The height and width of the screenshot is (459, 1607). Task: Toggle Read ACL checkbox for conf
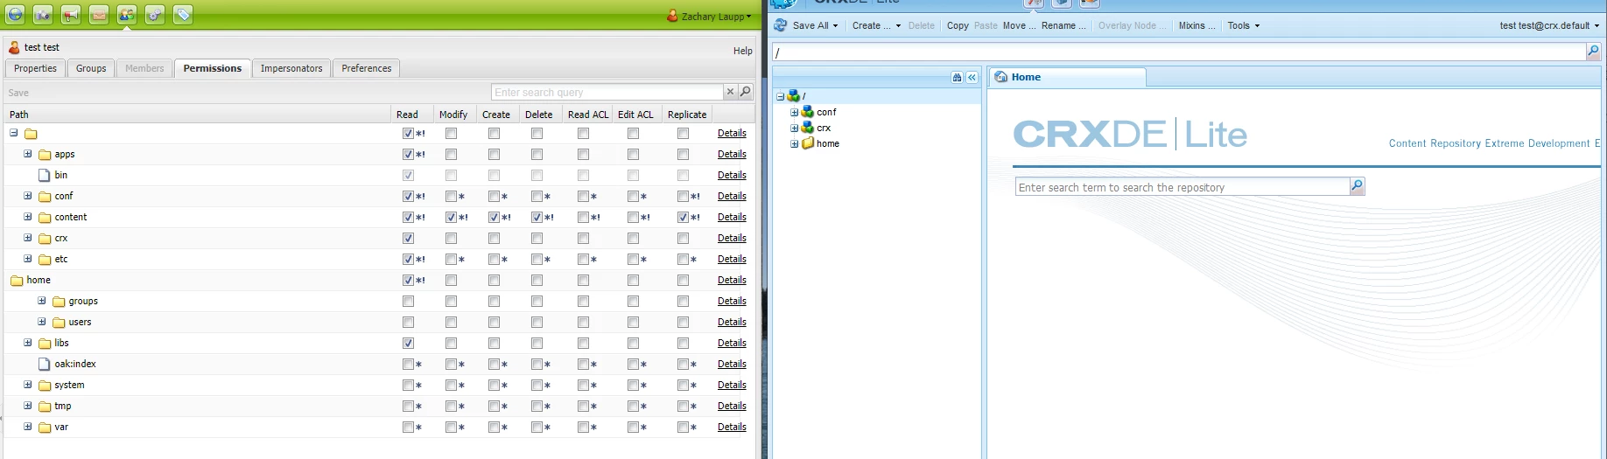tap(583, 196)
